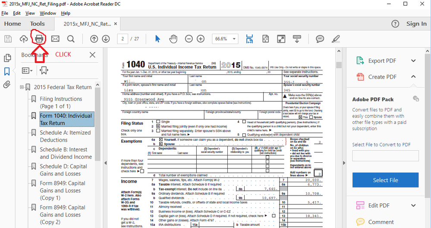Open the Attachments paperclip panel
Screen dimensions: 431x228
[x=7, y=85]
